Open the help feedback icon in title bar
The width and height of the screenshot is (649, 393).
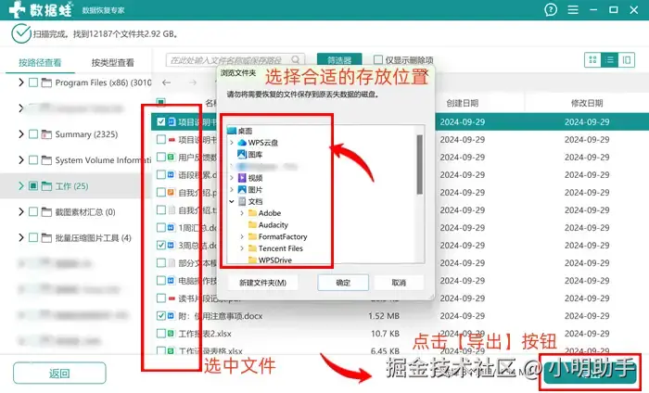click(x=551, y=9)
